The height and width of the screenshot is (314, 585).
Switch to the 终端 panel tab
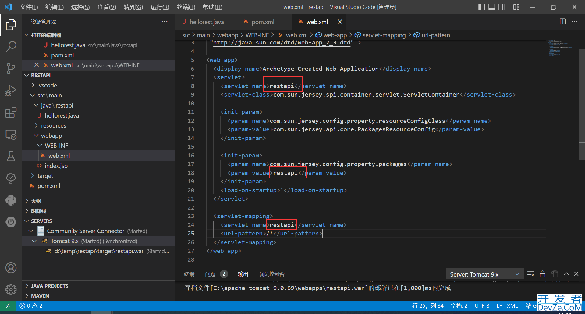pos(189,274)
